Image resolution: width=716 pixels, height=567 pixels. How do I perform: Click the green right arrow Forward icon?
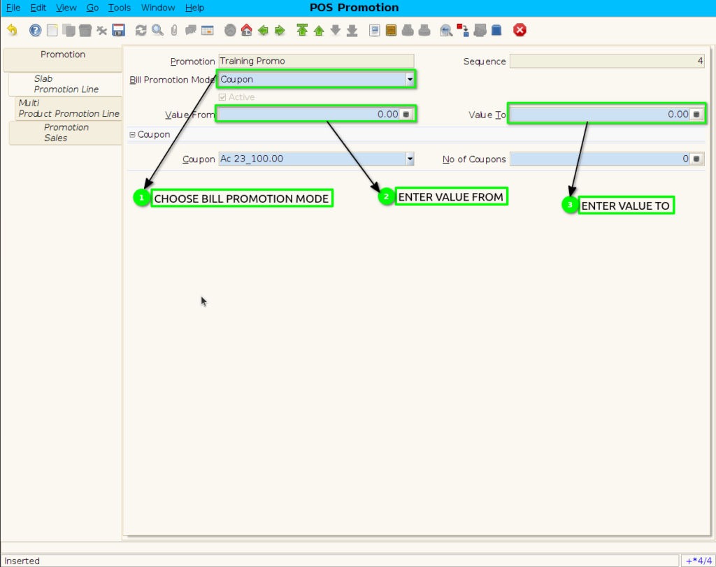tap(280, 30)
